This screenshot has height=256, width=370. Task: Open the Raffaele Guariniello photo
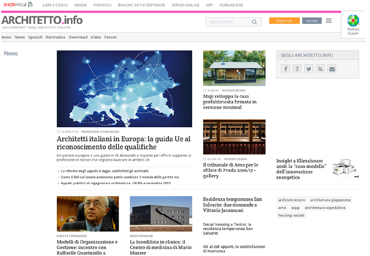pos(88,214)
